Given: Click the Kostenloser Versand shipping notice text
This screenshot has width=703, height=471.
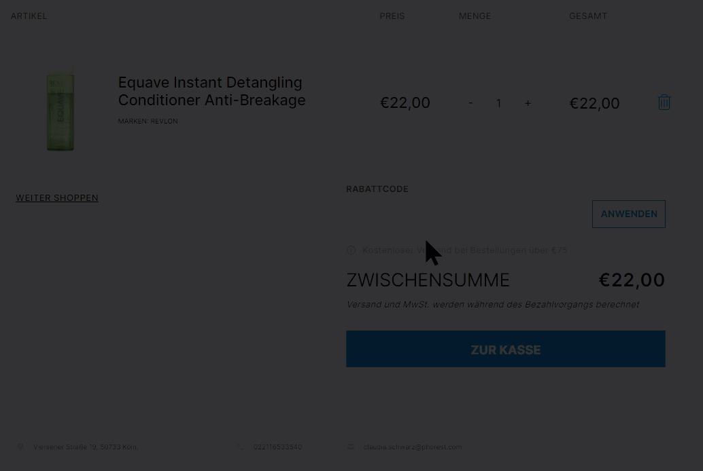Looking at the screenshot, I should click(465, 250).
